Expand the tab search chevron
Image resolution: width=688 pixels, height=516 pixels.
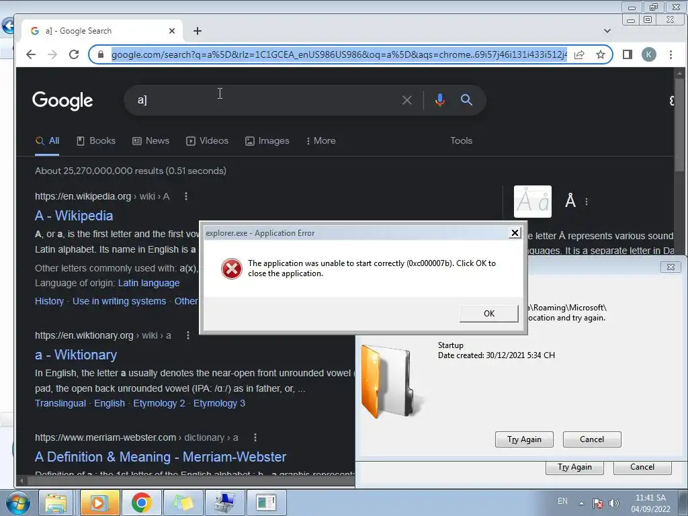coord(607,31)
